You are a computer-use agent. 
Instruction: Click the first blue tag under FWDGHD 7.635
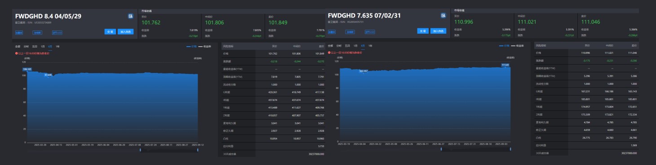pyautogui.click(x=332, y=32)
